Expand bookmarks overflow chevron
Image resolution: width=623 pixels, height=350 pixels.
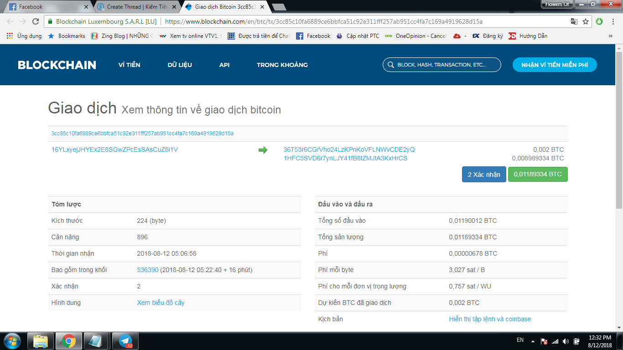(x=611, y=36)
